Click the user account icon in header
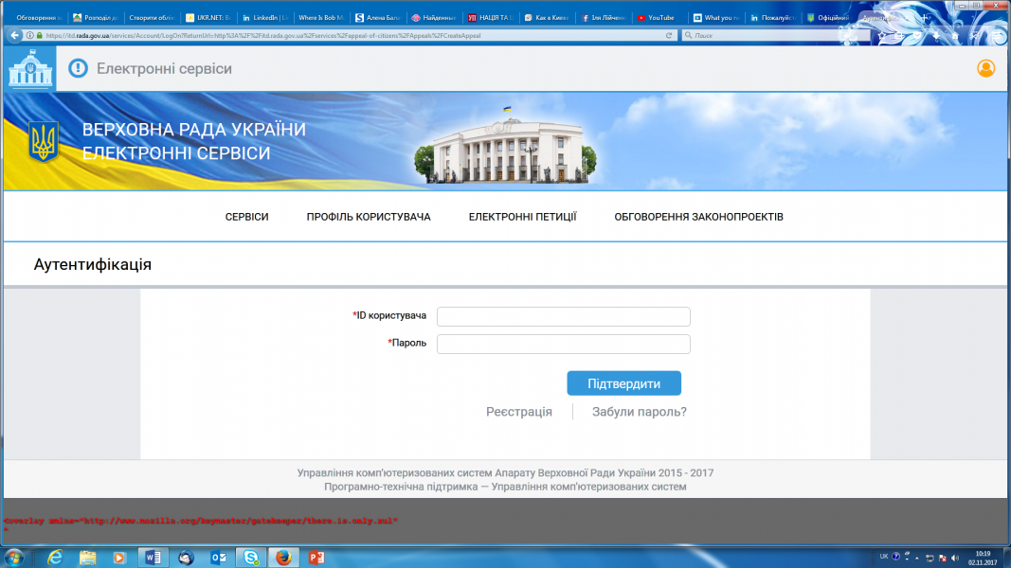The width and height of the screenshot is (1011, 568). point(985,68)
